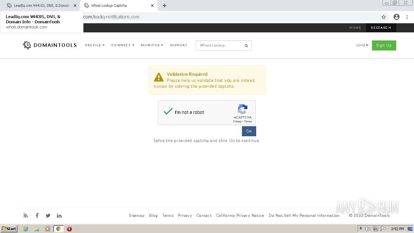Click the Whois Lookup search magnifier icon

pyautogui.click(x=246, y=46)
